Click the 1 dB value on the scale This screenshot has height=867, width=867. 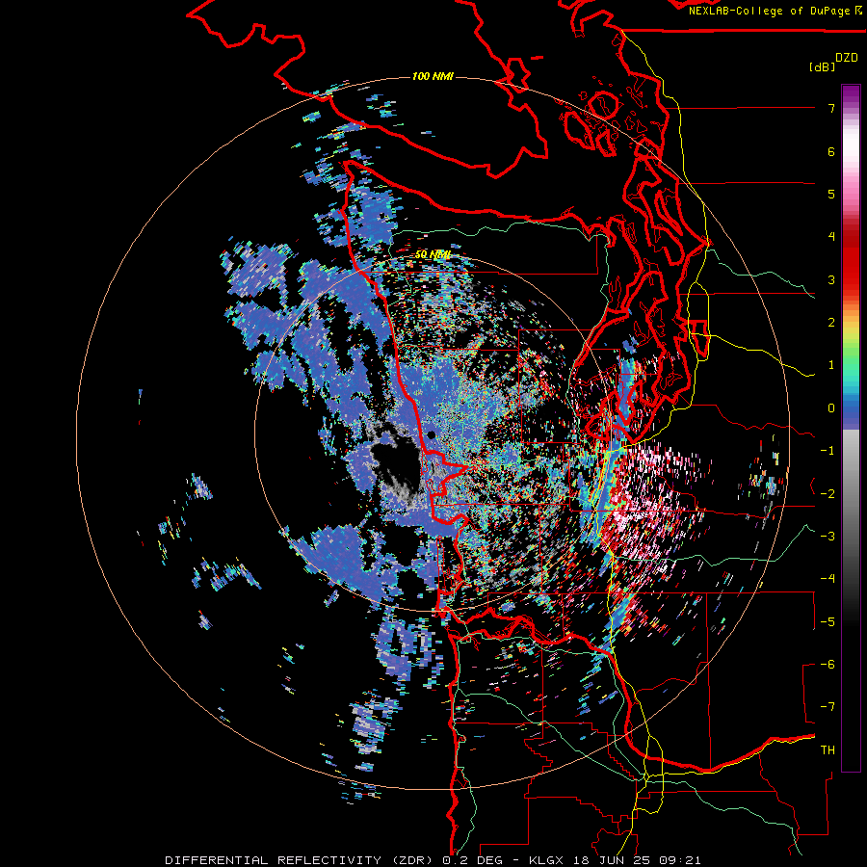(x=831, y=365)
